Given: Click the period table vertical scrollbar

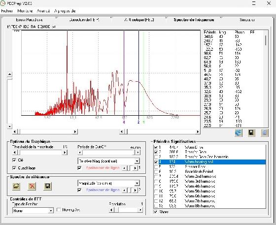Looking at the screenshot, I should click(x=266, y=78).
